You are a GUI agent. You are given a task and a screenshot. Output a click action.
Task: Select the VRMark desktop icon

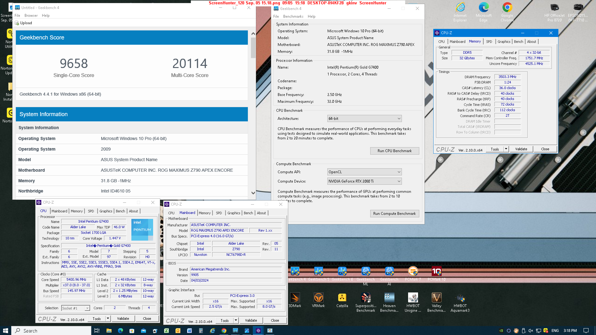(x=318, y=300)
